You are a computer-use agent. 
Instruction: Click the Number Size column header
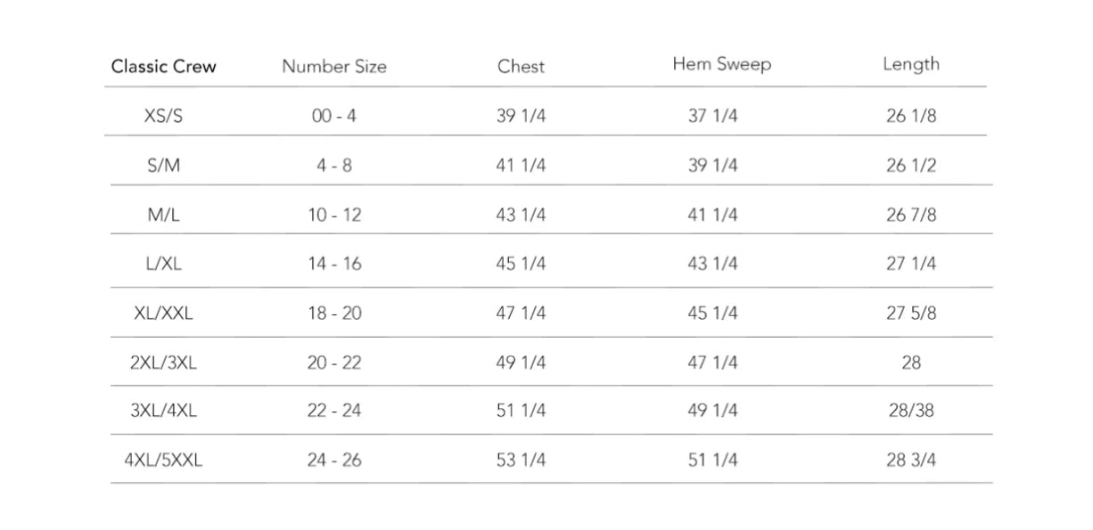coord(334,67)
